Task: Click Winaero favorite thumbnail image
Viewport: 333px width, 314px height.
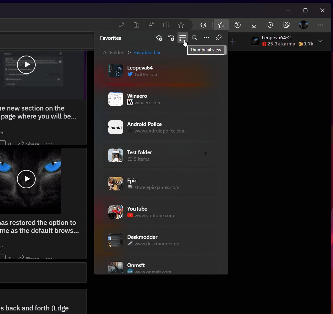Action: [116, 99]
